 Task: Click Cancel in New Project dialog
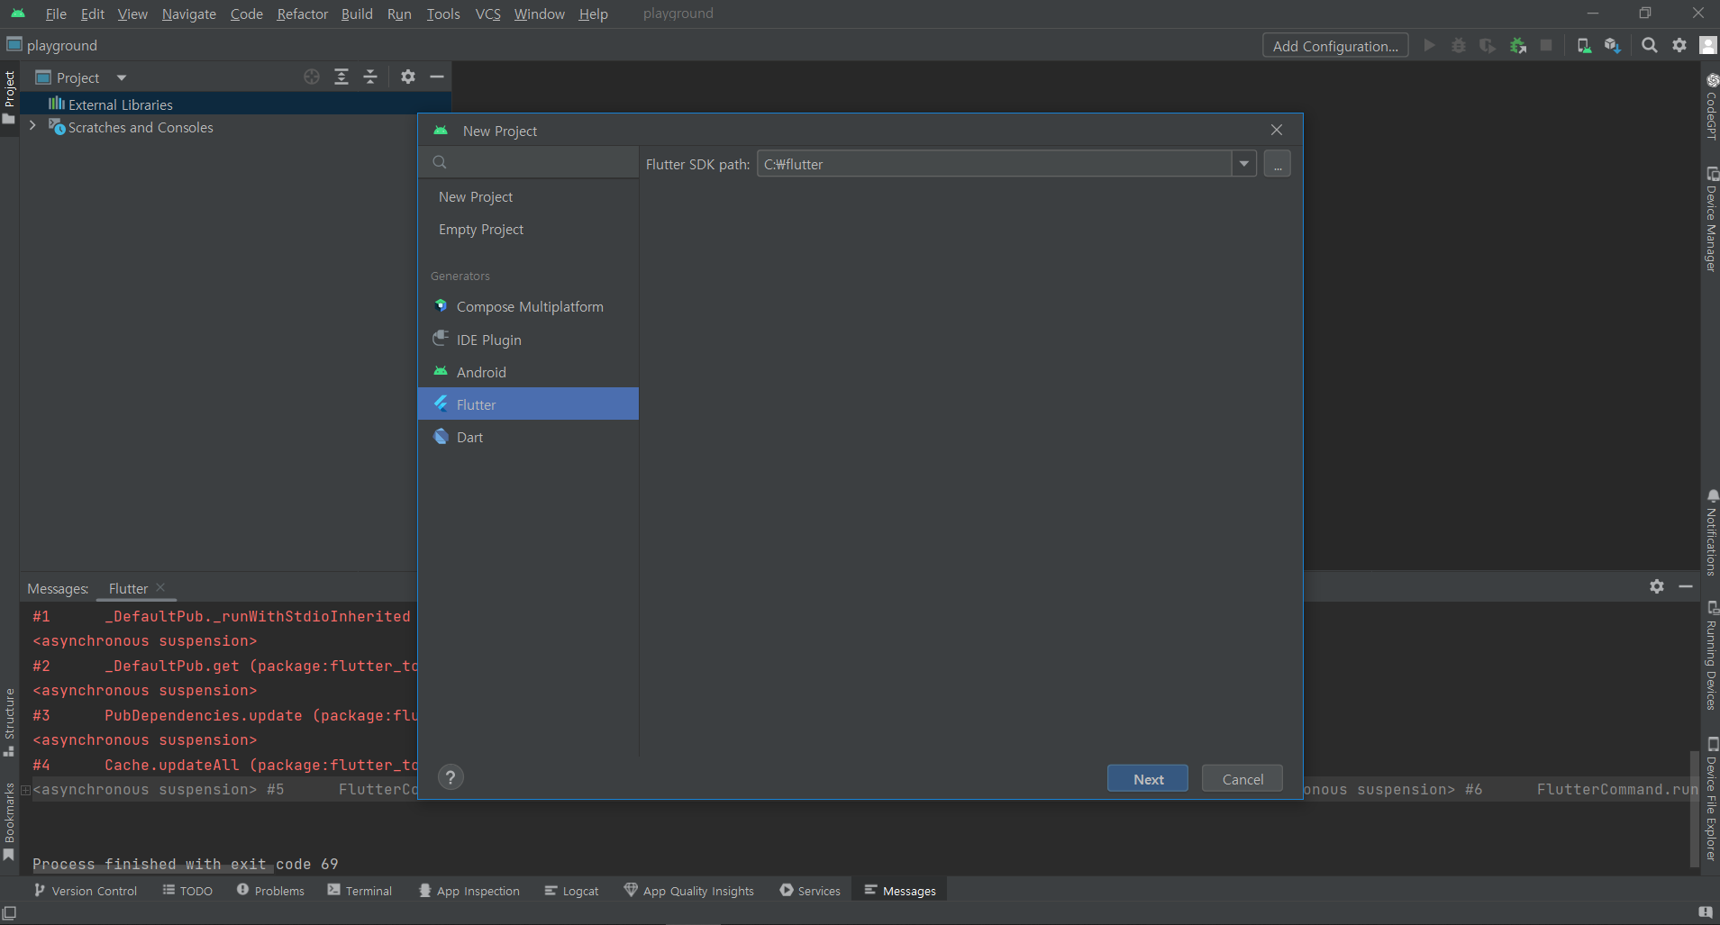tap(1242, 779)
